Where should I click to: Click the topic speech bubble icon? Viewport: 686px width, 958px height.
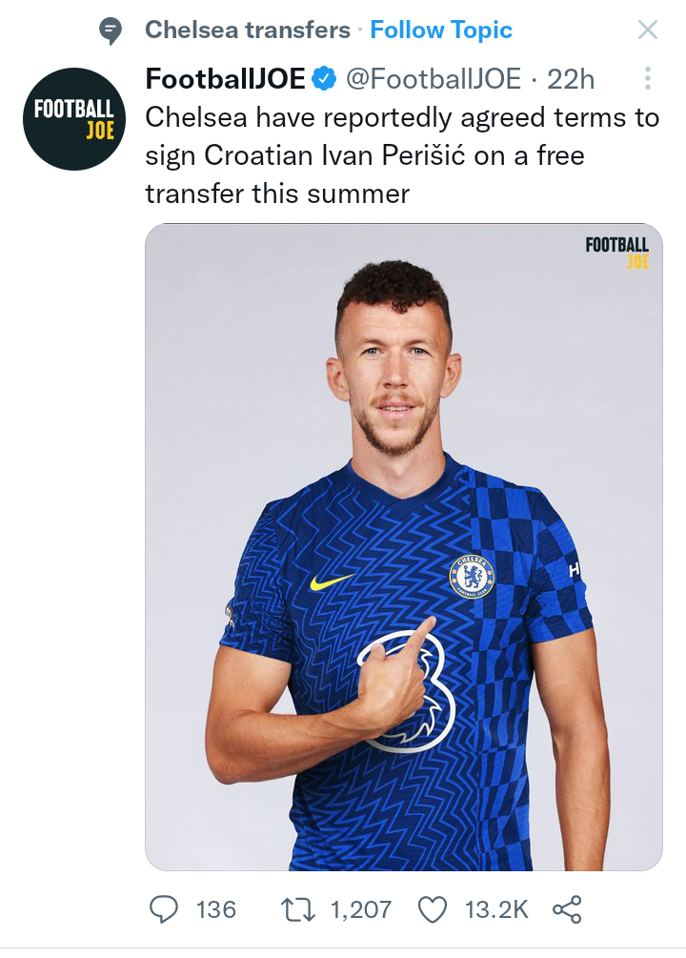[111, 31]
